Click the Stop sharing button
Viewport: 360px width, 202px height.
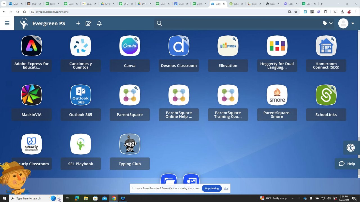[211, 189]
